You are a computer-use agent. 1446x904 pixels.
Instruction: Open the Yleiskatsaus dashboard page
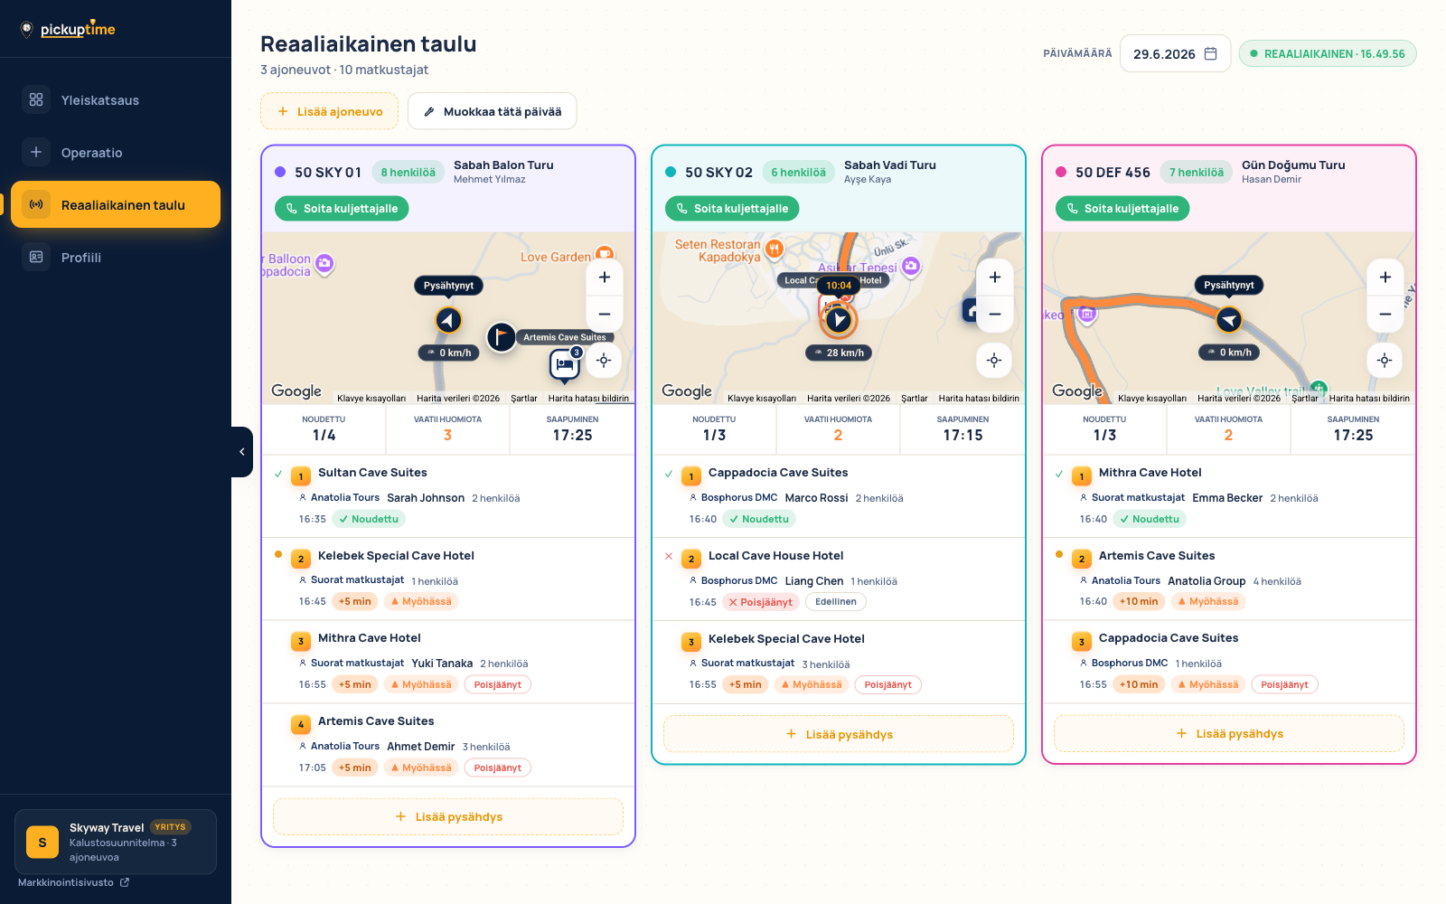coord(116,100)
